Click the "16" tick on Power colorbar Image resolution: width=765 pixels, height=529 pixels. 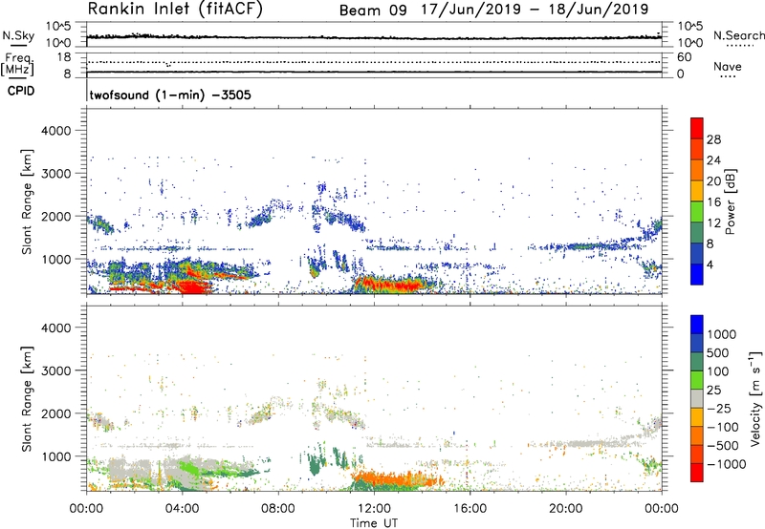pos(713,202)
